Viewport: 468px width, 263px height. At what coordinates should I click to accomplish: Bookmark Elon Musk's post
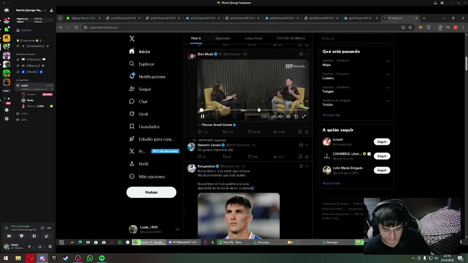[300, 131]
